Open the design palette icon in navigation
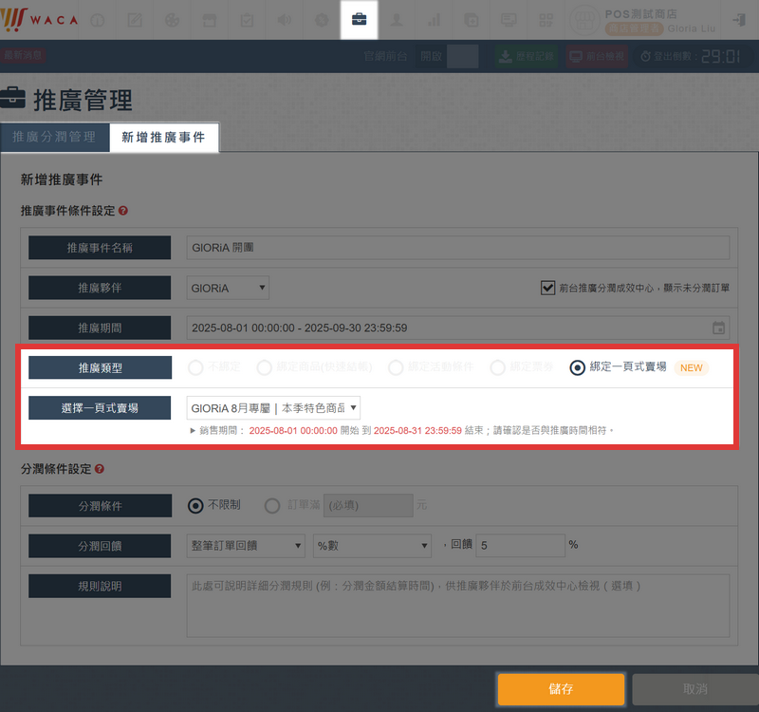Viewport: 759px width, 712px height. (172, 20)
